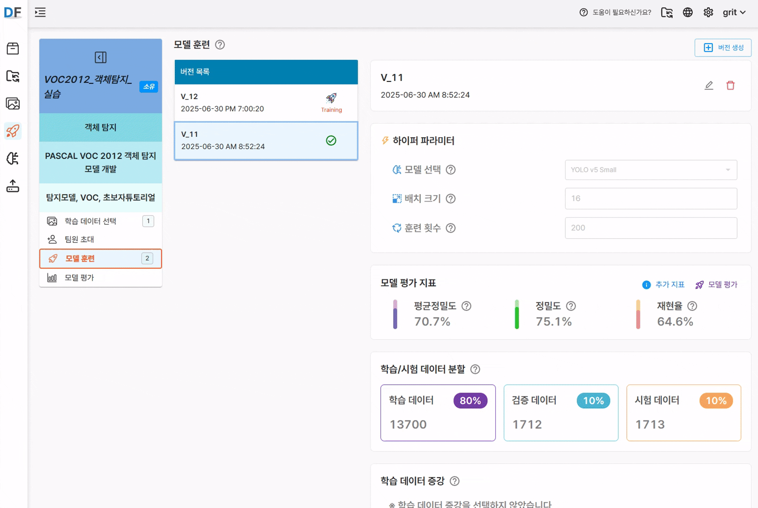The height and width of the screenshot is (508, 758).
Task: Open the help question mark icon in header
Action: click(584, 13)
